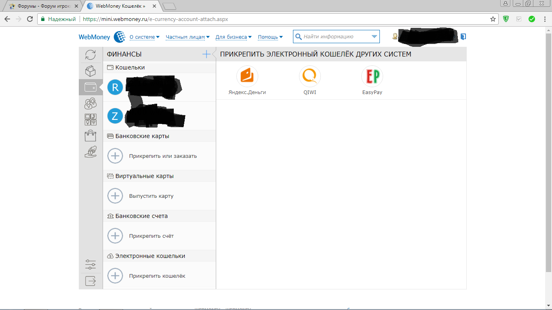The image size is (552, 310).
Task: Click the blue plus next to ФИНАНСЫ
Action: click(x=206, y=54)
